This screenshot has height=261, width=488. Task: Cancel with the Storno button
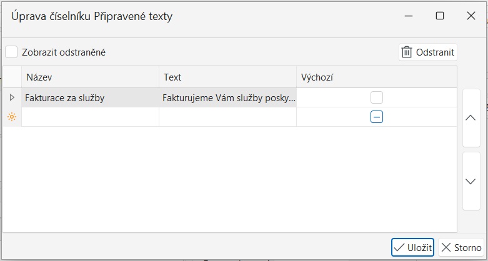[x=461, y=247]
